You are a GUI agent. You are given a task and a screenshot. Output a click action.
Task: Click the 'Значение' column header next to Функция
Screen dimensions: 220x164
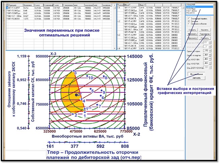coord(29,5)
